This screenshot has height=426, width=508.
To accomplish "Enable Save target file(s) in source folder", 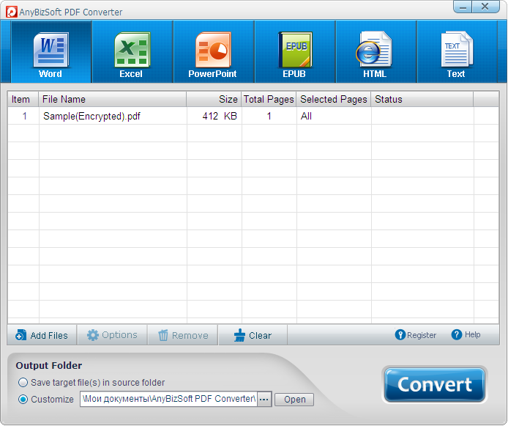I will pos(23,383).
